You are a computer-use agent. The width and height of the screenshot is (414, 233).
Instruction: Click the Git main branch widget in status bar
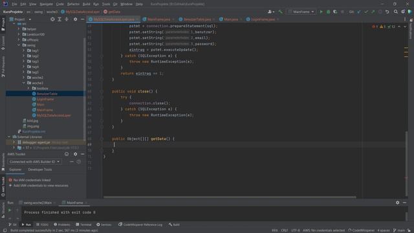click(x=399, y=230)
